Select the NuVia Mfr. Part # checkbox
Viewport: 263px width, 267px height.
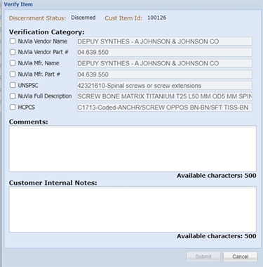[x=13, y=74]
